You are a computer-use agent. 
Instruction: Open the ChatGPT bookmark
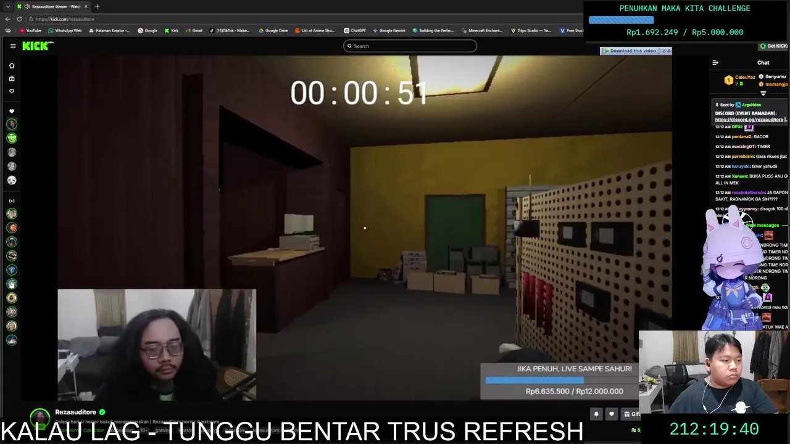[x=355, y=30]
